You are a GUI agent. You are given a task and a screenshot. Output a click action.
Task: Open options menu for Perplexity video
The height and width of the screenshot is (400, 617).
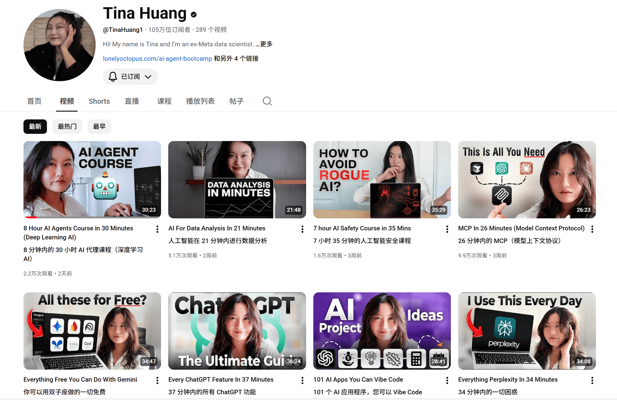click(592, 380)
